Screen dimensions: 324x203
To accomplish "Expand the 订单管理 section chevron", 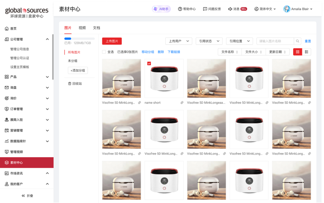I will [x=47, y=109].
